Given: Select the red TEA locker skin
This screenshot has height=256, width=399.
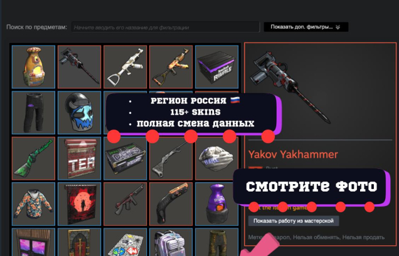Looking at the screenshot, I should tap(79, 158).
